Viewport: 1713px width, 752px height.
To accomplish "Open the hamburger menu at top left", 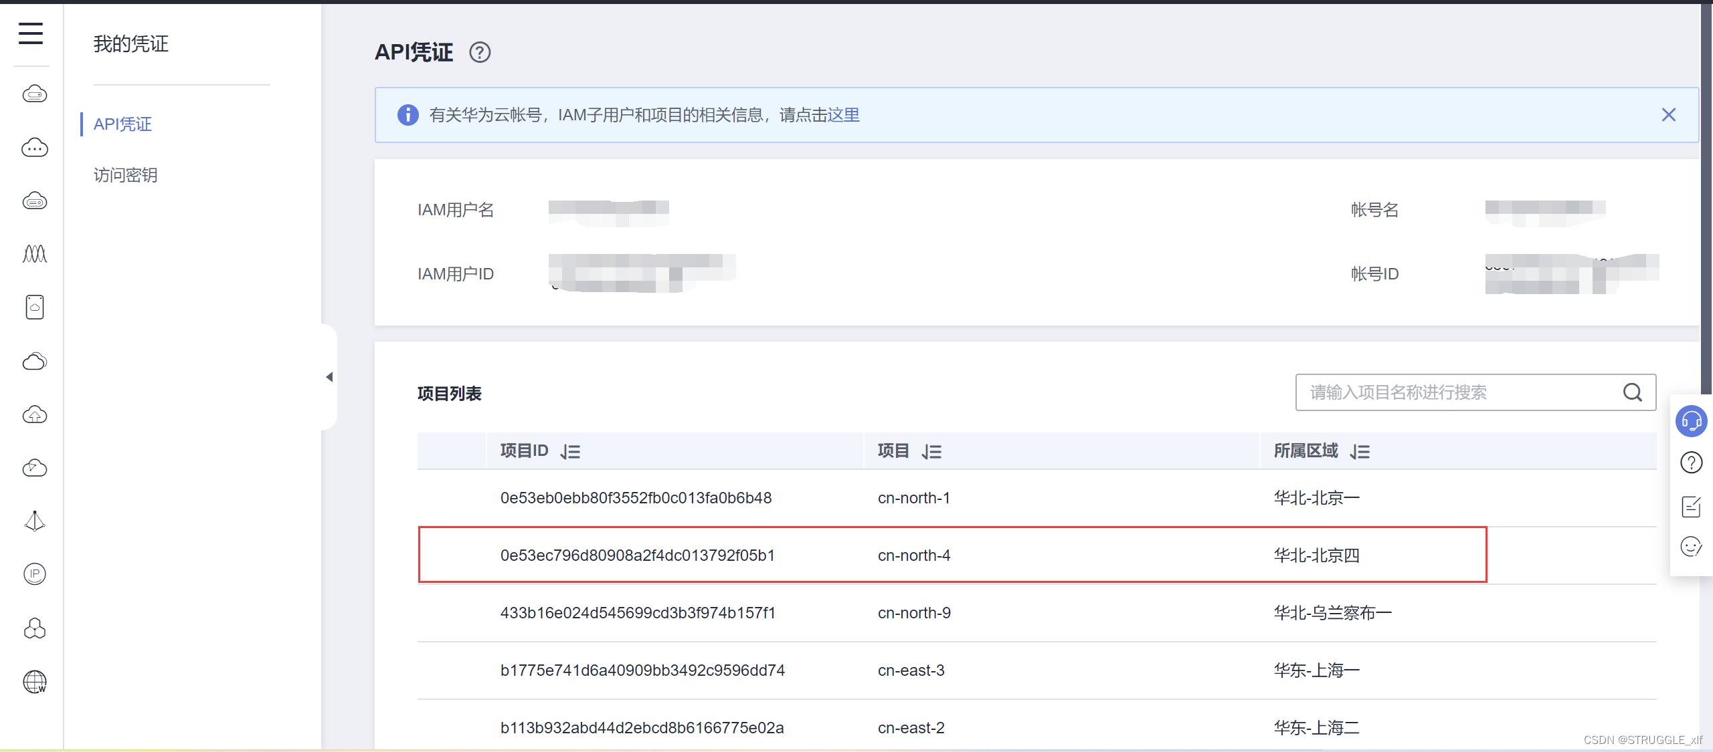I will click(31, 33).
